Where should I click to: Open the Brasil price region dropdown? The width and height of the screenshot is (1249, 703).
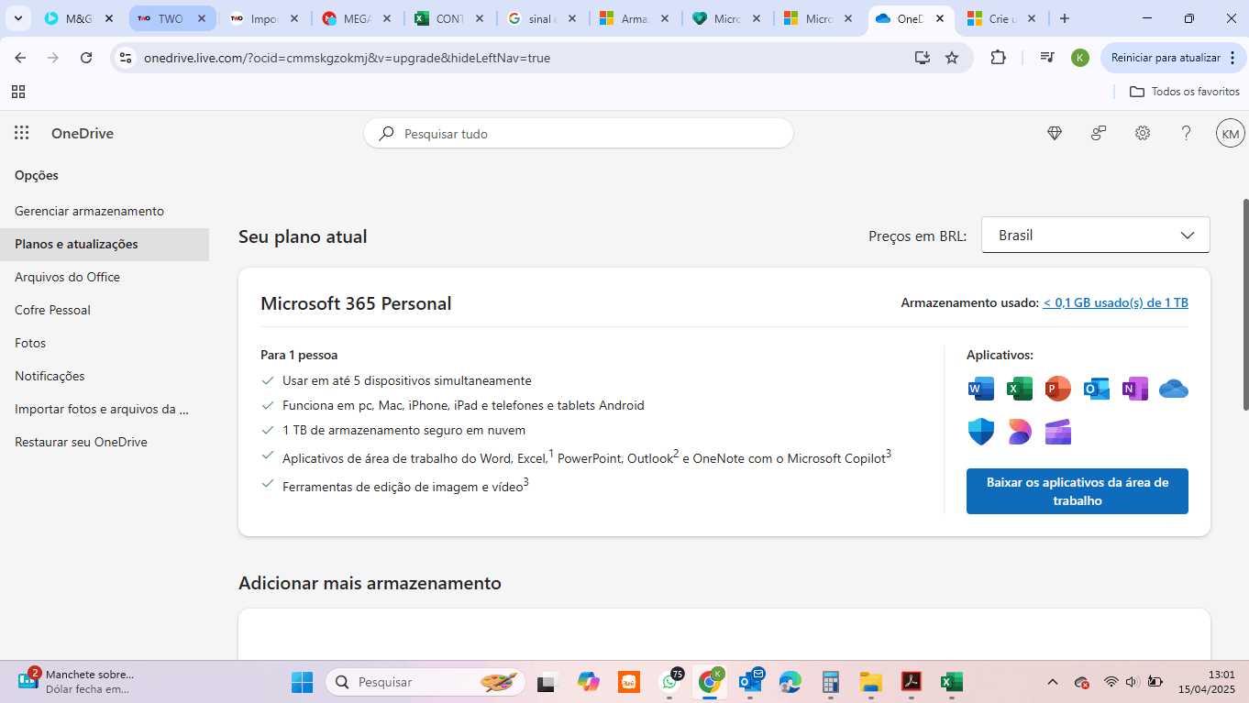click(x=1096, y=235)
